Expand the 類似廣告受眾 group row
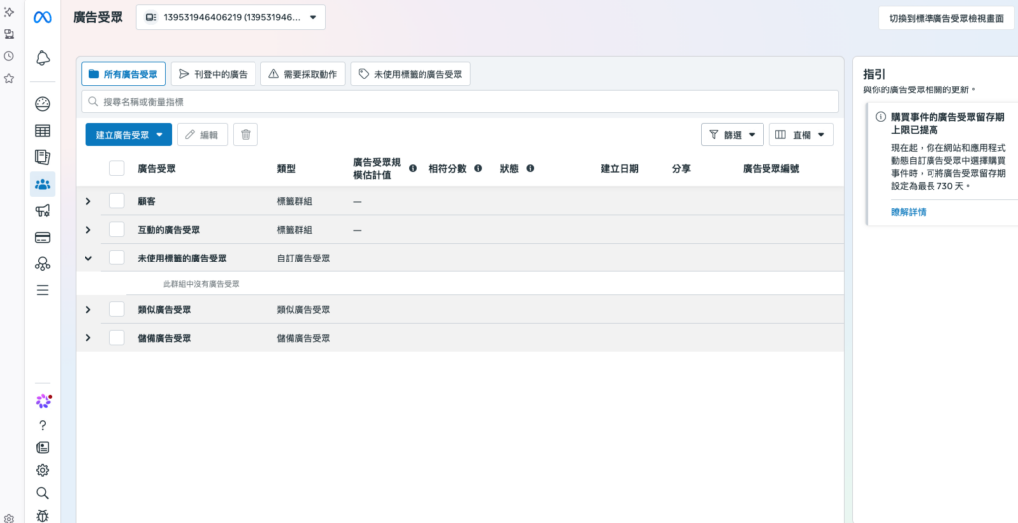The height and width of the screenshot is (523, 1018). [x=88, y=310]
